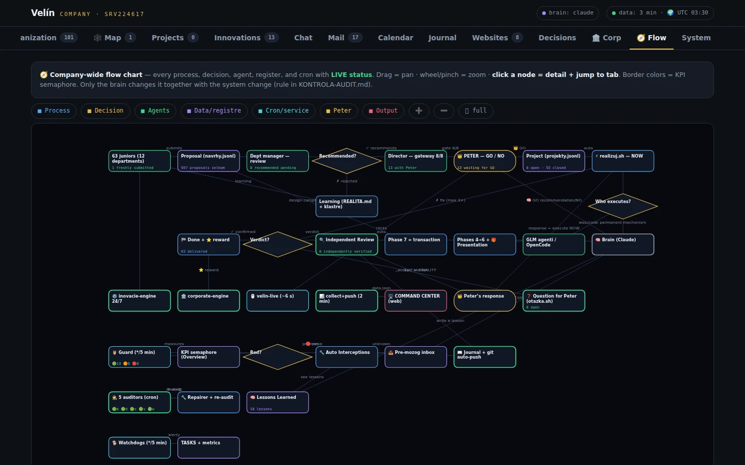Open the 63 juniors node
745x465 pixels.
pos(140,161)
